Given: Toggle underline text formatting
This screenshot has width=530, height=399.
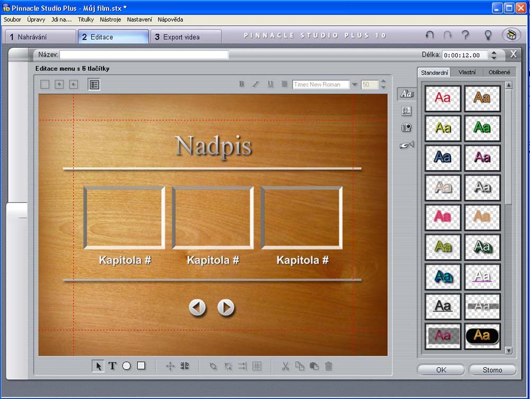Looking at the screenshot, I should click(x=270, y=84).
